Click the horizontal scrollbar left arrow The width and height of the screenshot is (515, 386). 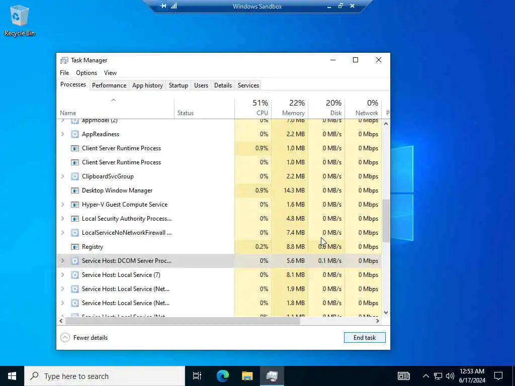point(61,321)
